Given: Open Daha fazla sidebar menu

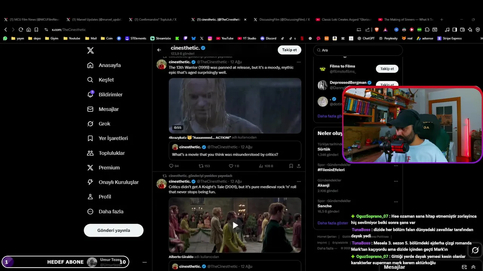Looking at the screenshot, I should [x=105, y=212].
